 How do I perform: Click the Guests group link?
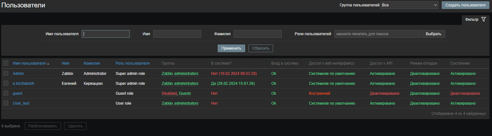coord(185,93)
